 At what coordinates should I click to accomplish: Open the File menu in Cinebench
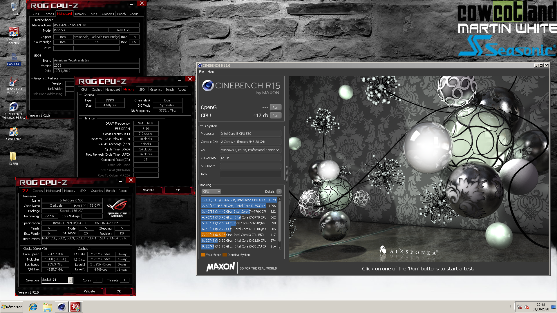pyautogui.click(x=201, y=72)
